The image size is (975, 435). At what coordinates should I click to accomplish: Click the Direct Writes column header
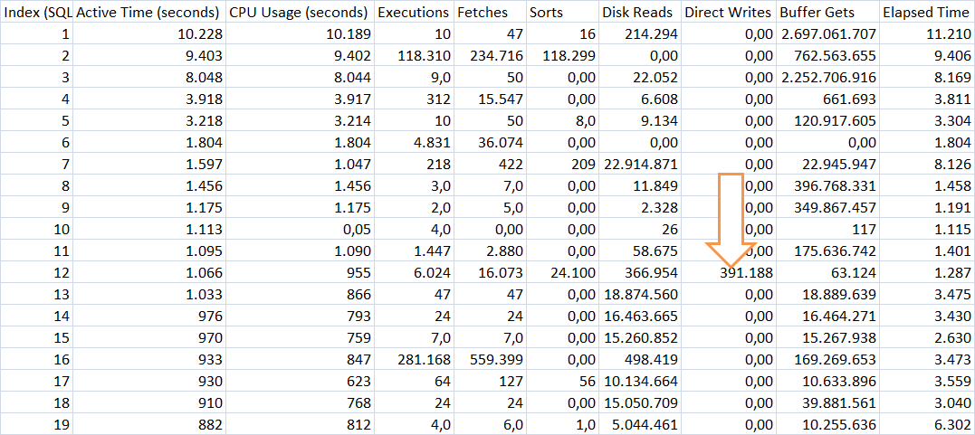point(728,13)
